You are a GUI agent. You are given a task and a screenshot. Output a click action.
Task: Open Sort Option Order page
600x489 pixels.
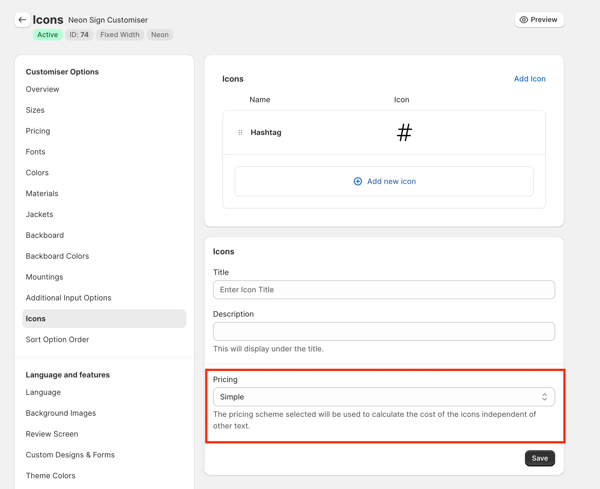pyautogui.click(x=57, y=340)
